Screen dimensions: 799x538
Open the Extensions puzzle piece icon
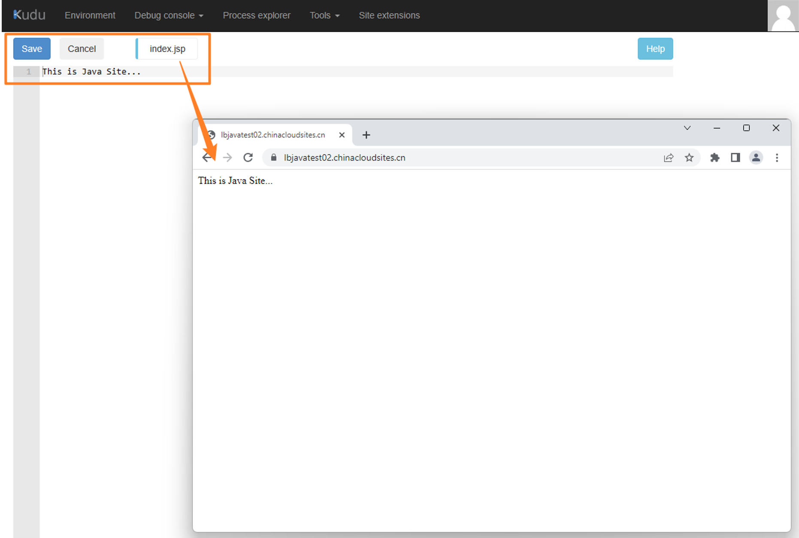click(x=714, y=158)
